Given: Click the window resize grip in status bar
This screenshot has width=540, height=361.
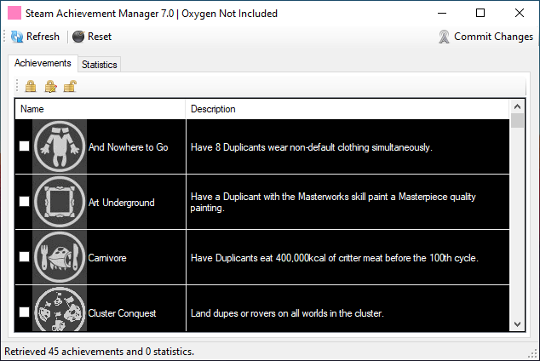Looking at the screenshot, I should [533, 353].
